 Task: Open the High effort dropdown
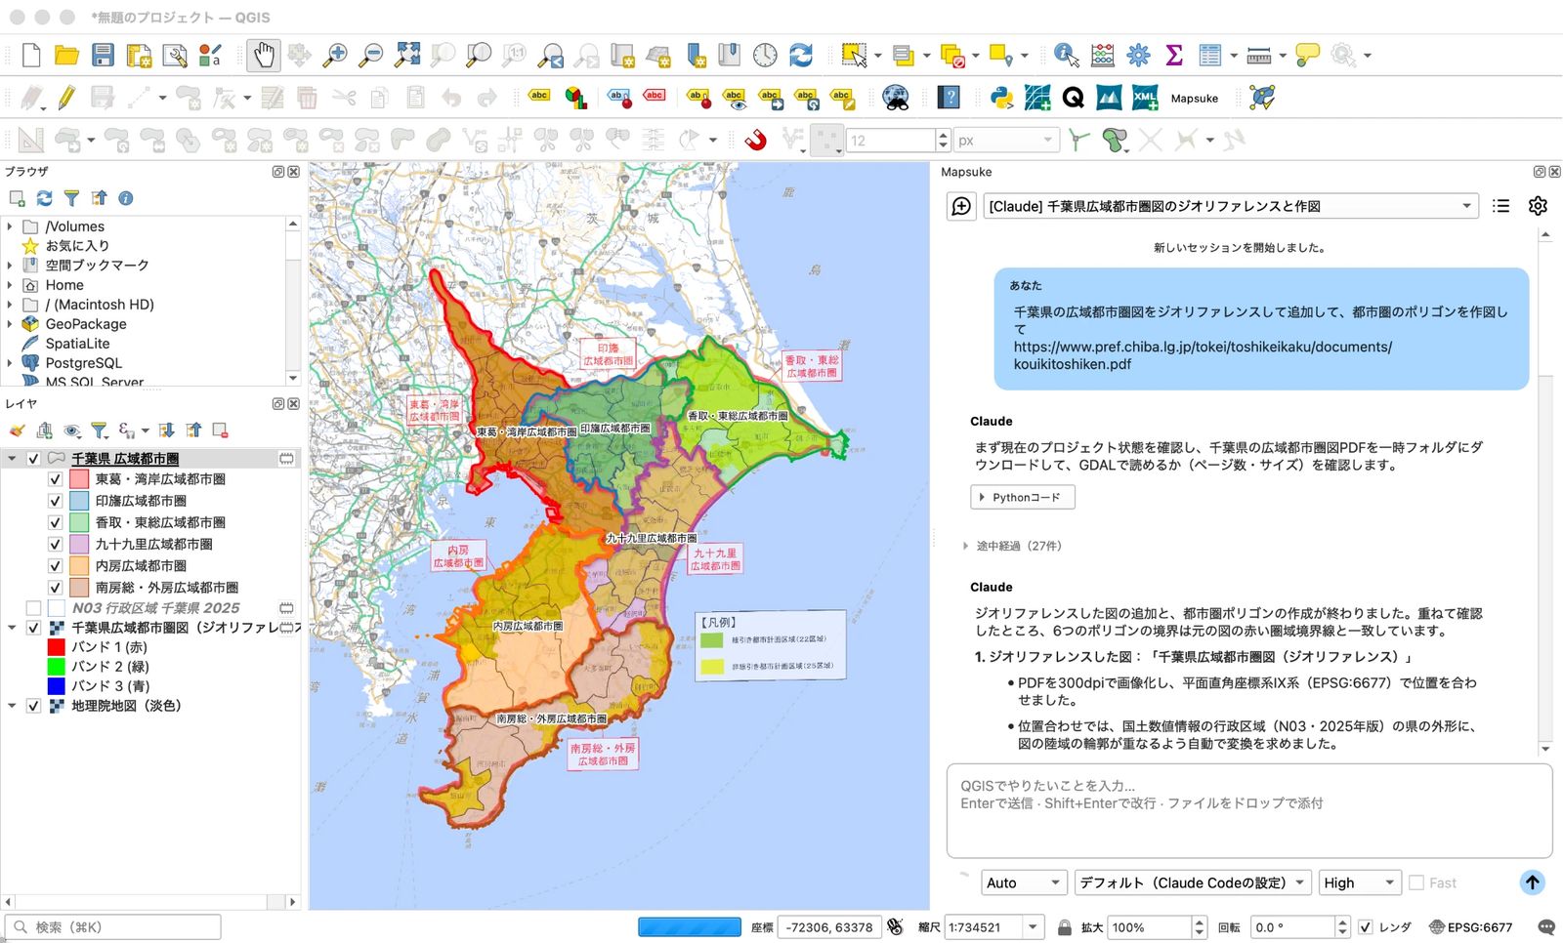tap(1360, 882)
